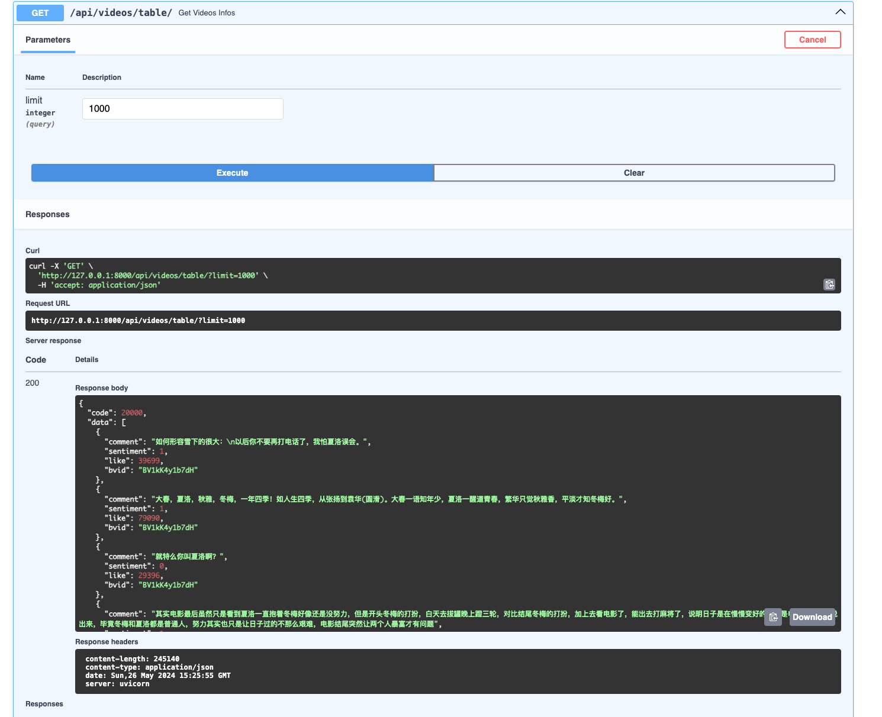Cancel the try-it-out mode
The width and height of the screenshot is (882, 717).
coord(812,40)
